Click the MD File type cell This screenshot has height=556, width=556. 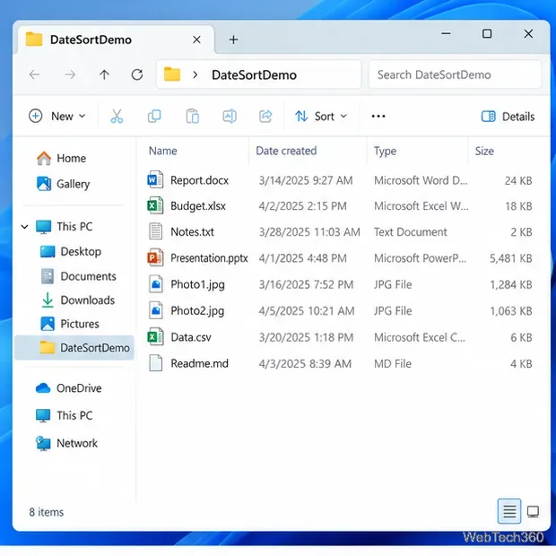[x=393, y=363]
